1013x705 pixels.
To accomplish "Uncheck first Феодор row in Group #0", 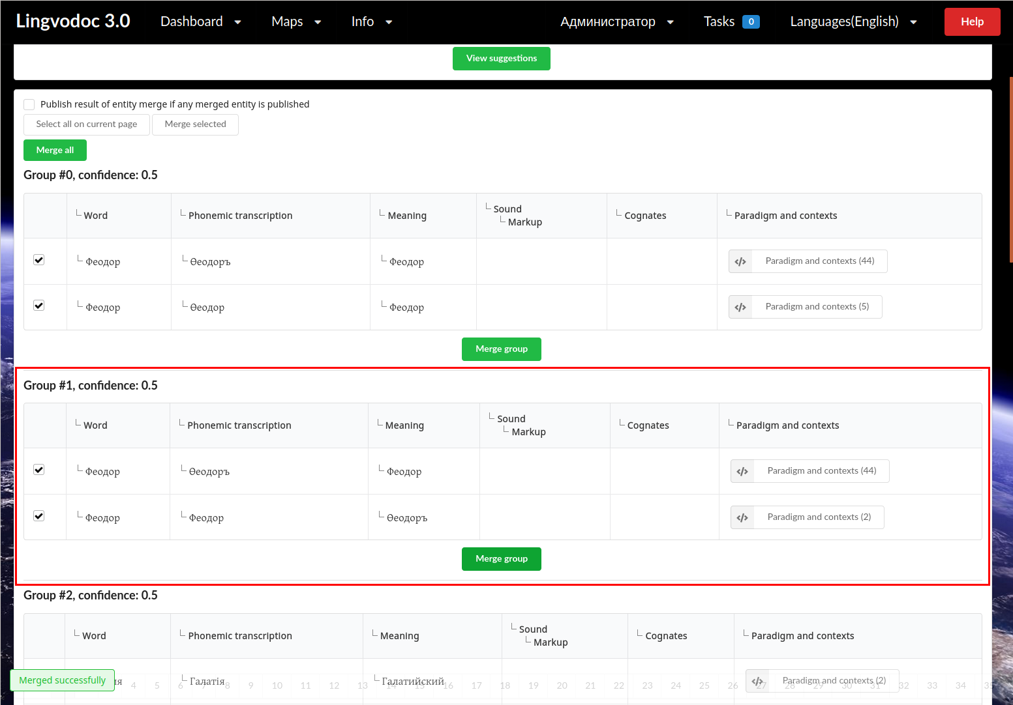I will point(38,259).
